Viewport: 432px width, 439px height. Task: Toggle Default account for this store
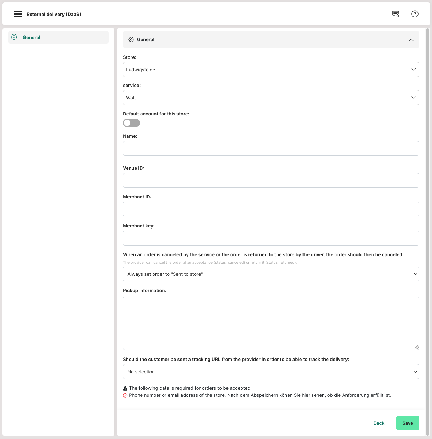click(131, 123)
